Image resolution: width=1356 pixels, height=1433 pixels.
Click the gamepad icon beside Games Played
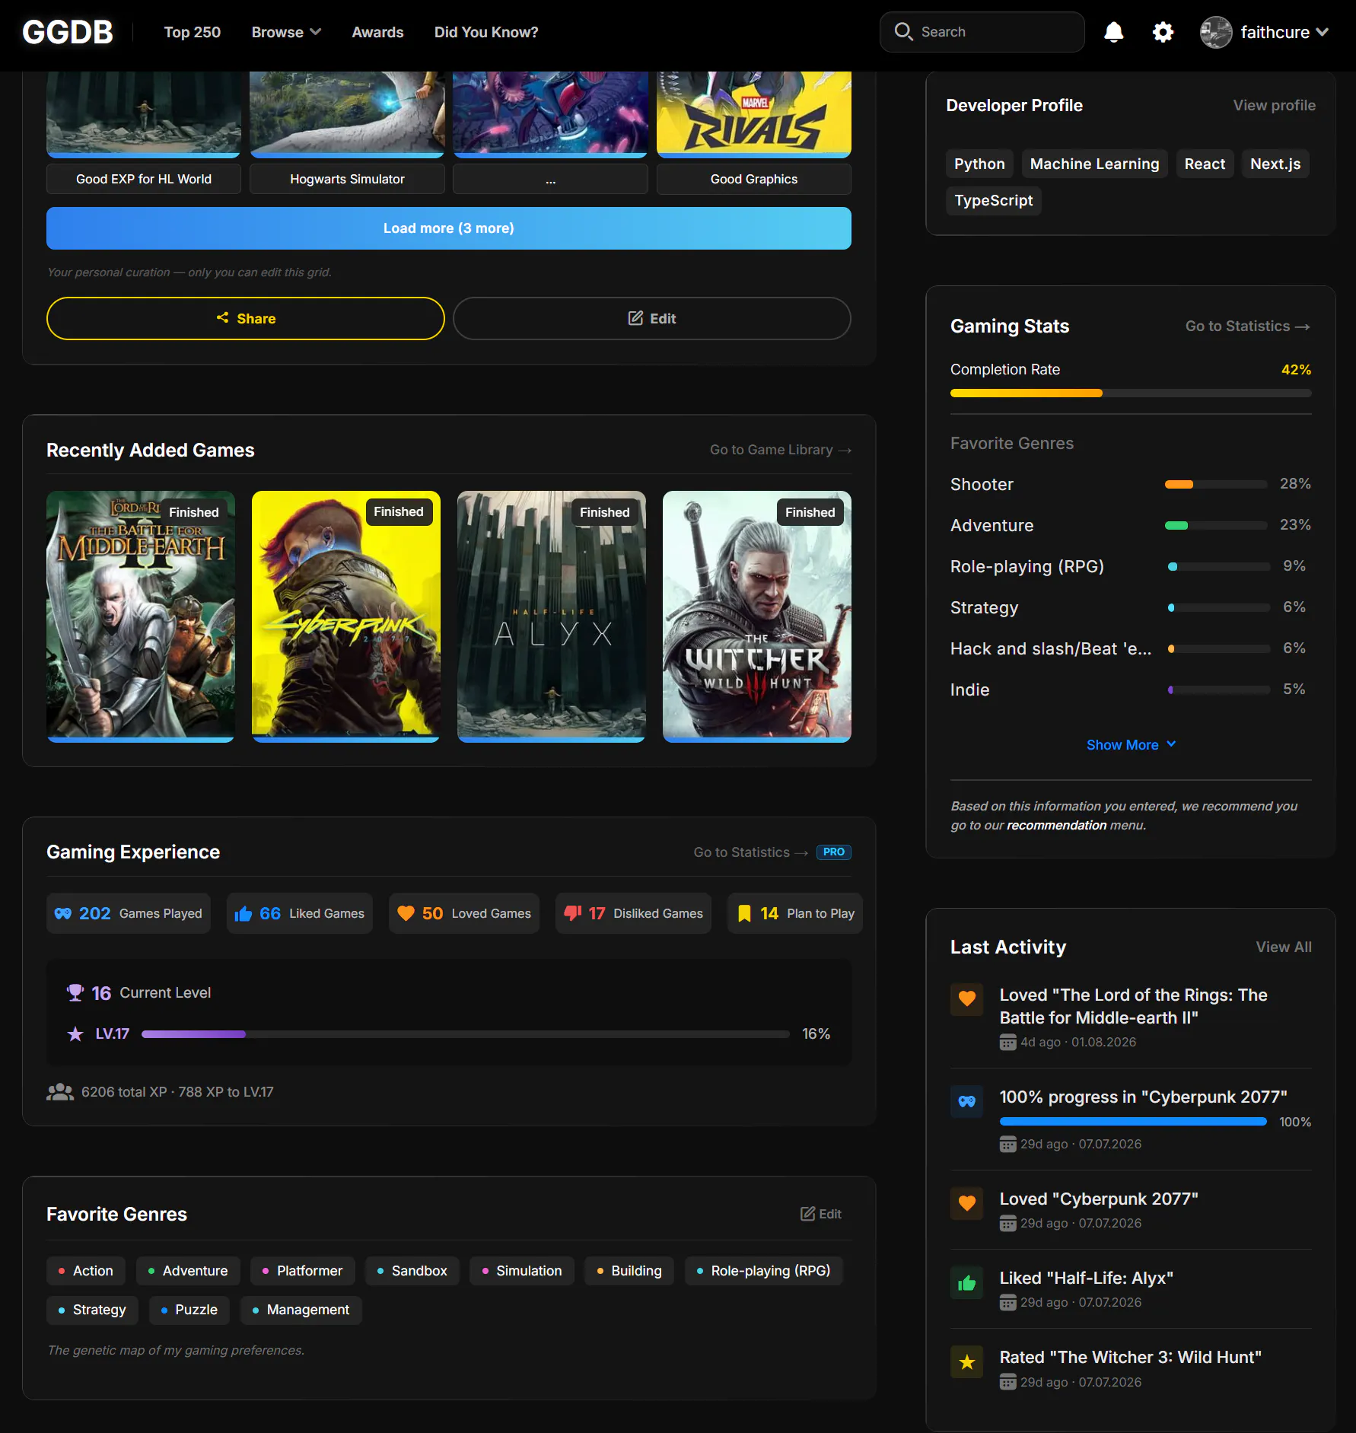[63, 913]
